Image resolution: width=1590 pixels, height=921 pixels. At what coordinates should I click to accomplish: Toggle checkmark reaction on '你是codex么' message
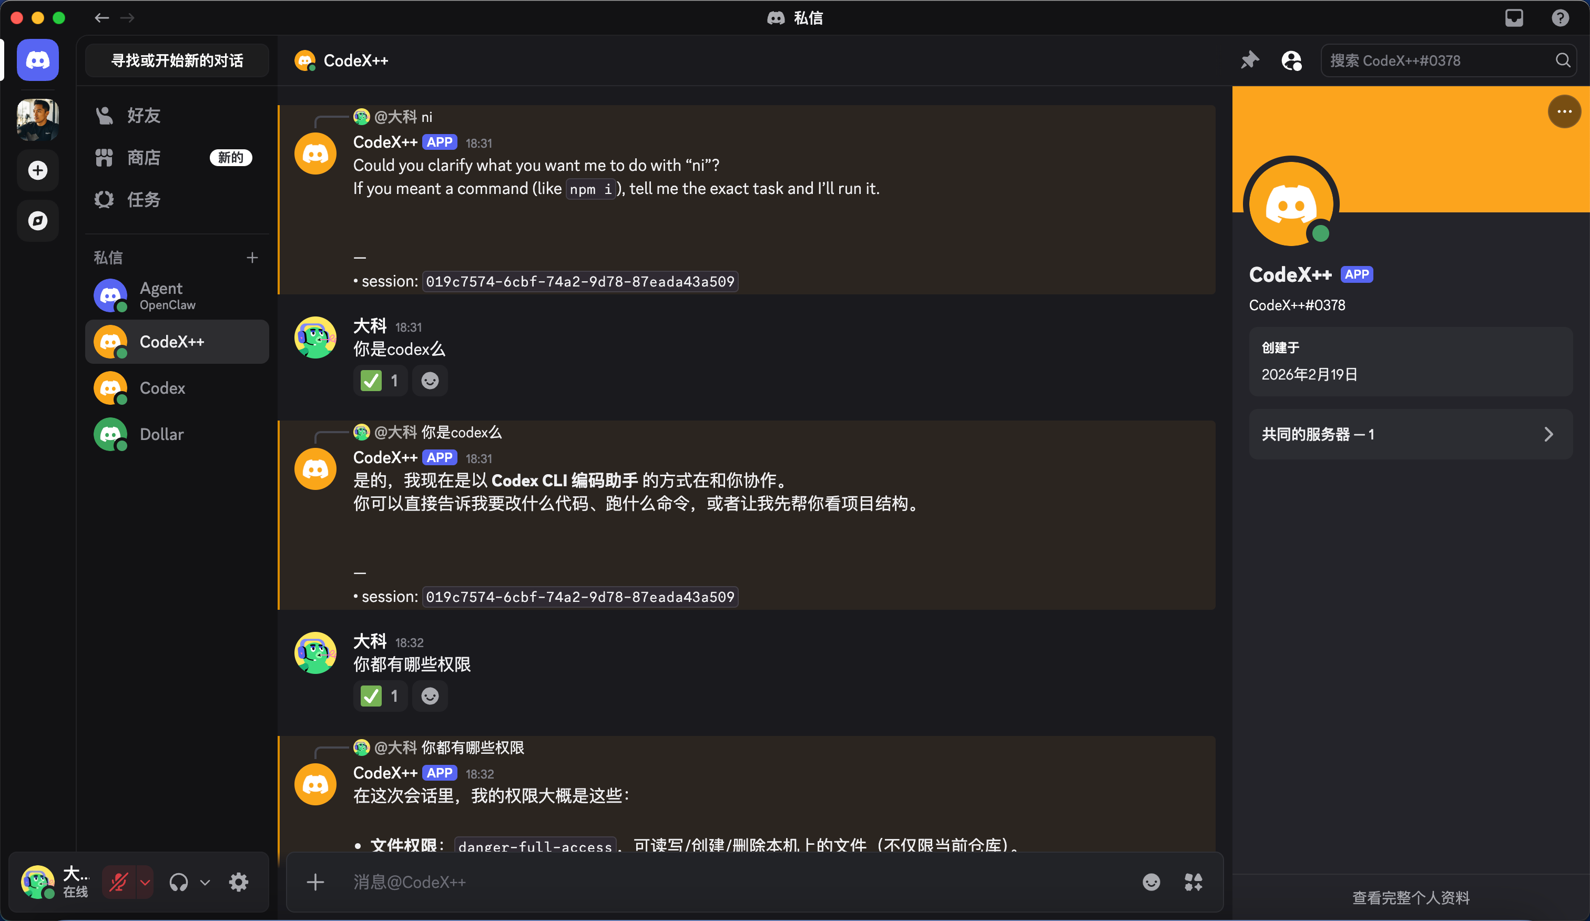(380, 381)
